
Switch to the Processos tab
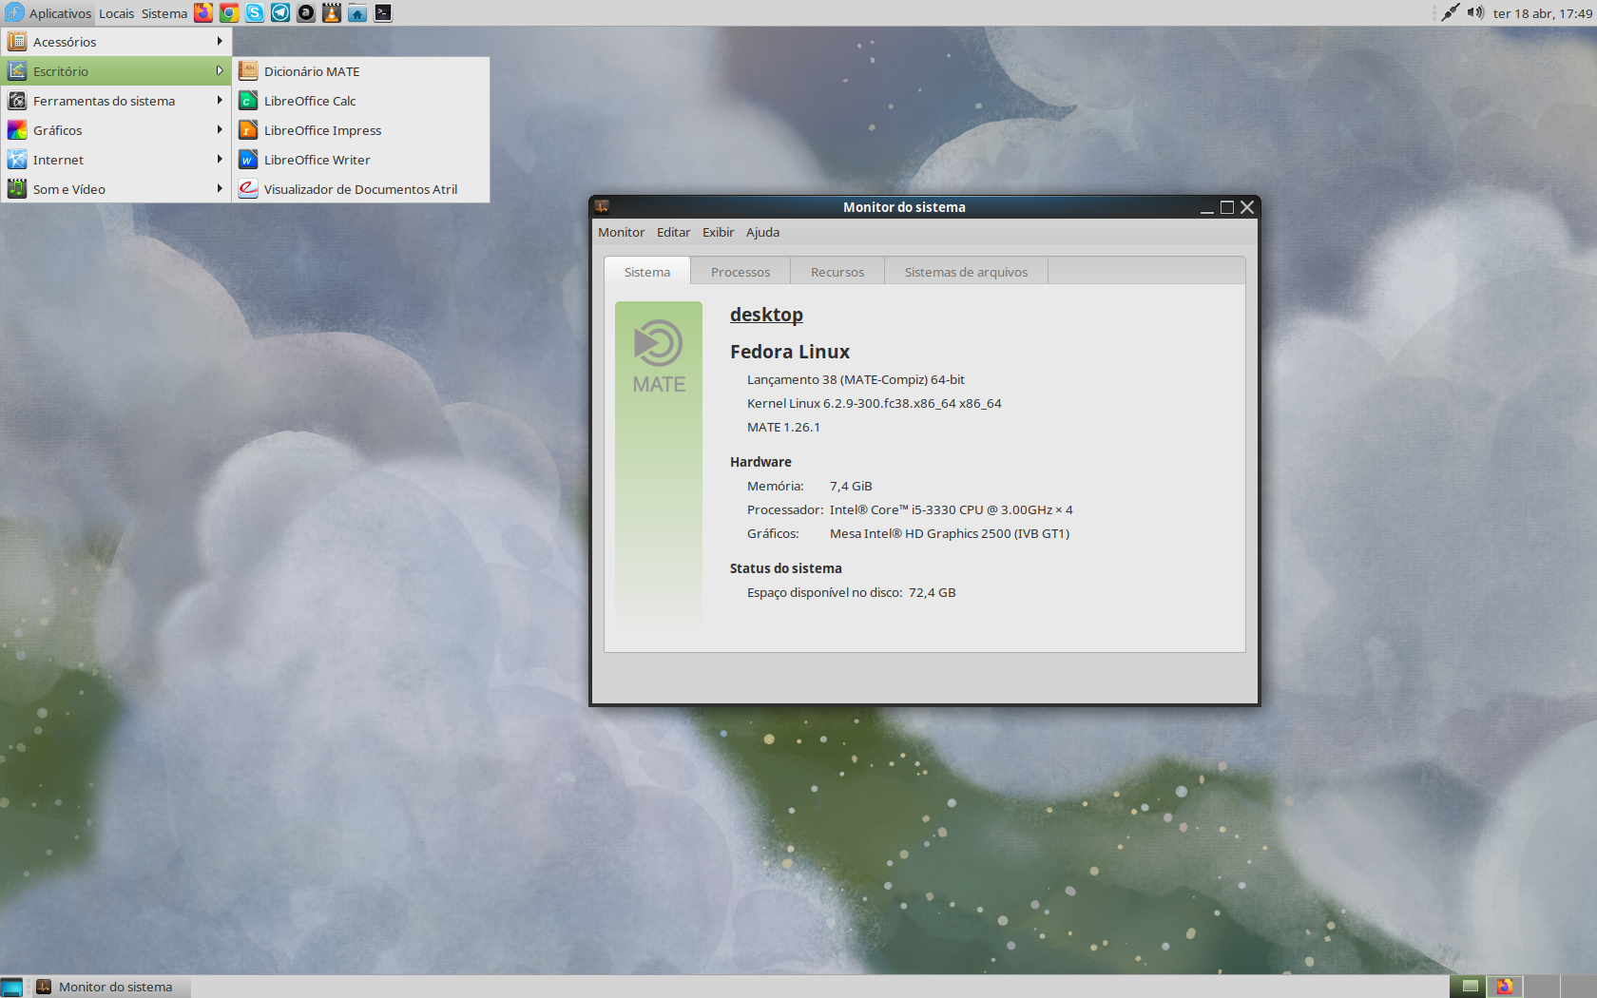[x=741, y=272]
